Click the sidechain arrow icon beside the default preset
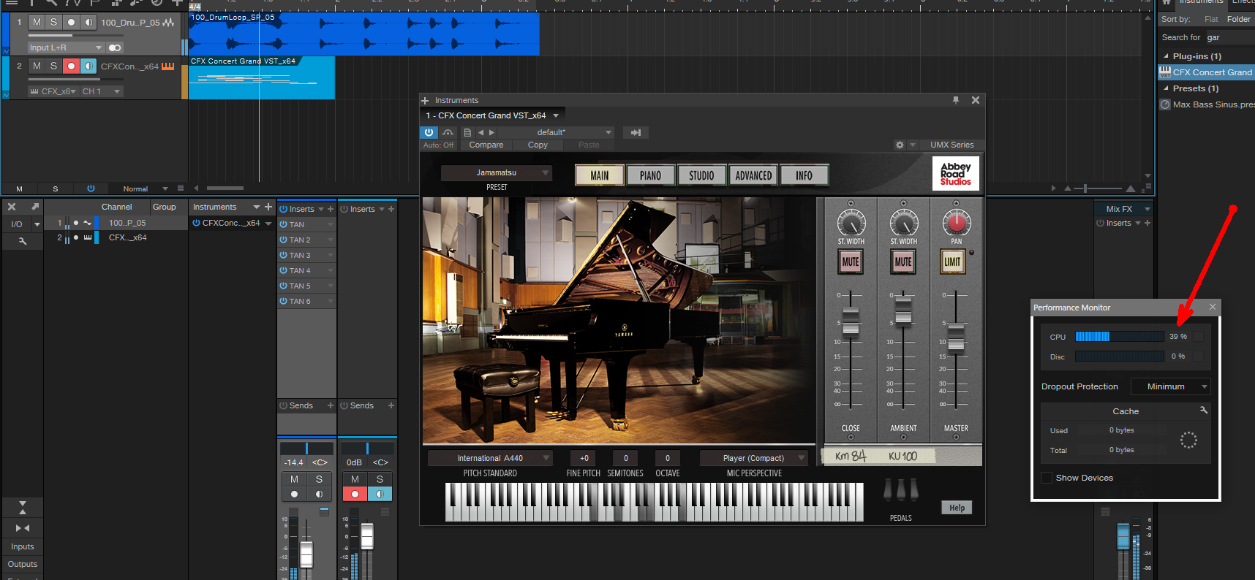Screen dimensions: 1255x580 click(636, 132)
